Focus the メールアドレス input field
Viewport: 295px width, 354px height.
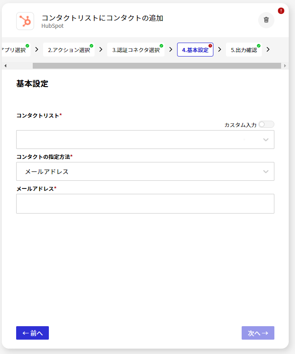click(145, 204)
